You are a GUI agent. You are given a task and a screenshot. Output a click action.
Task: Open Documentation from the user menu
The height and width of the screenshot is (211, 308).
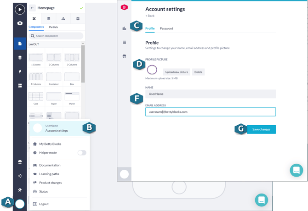click(x=50, y=165)
